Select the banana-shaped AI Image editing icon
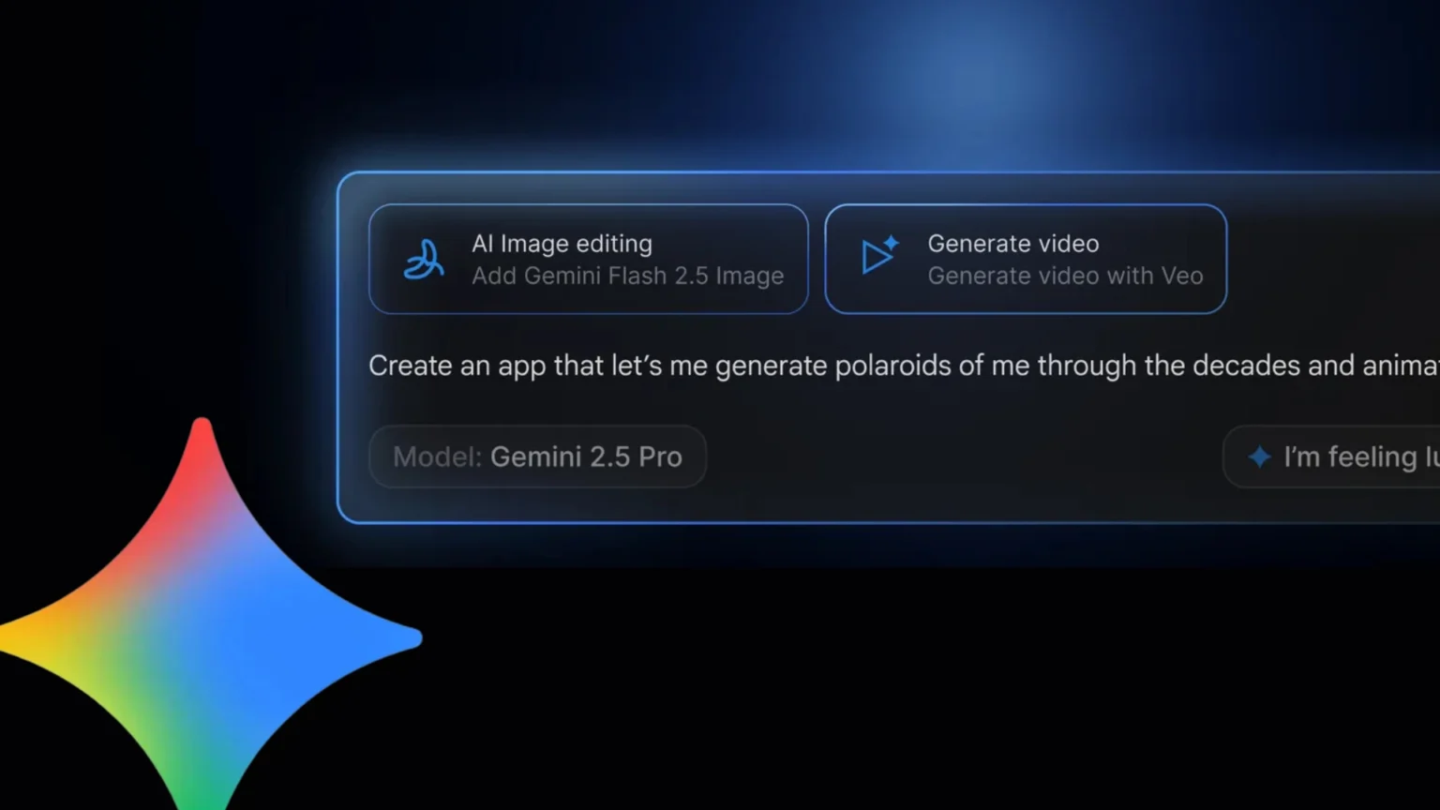The height and width of the screenshot is (810, 1440). pyautogui.click(x=424, y=259)
